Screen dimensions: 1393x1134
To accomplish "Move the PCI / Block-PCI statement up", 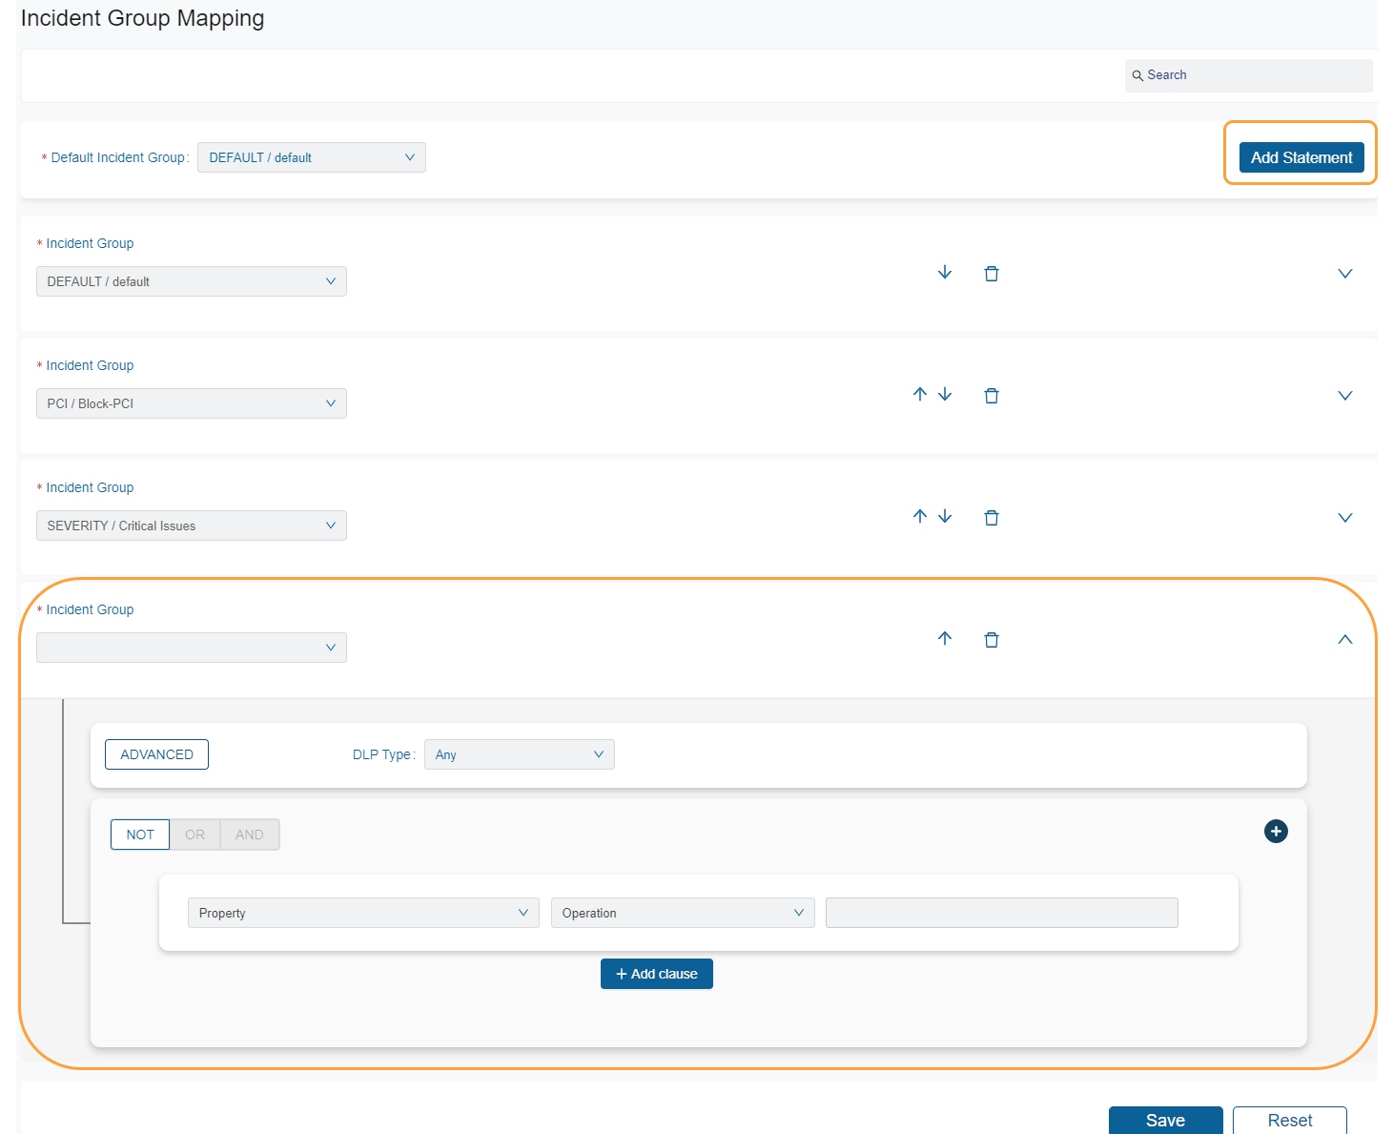I will (x=919, y=394).
